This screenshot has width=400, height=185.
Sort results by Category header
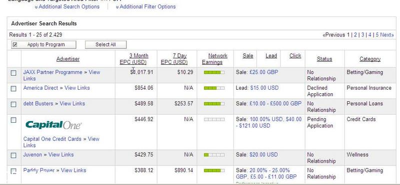[370, 59]
